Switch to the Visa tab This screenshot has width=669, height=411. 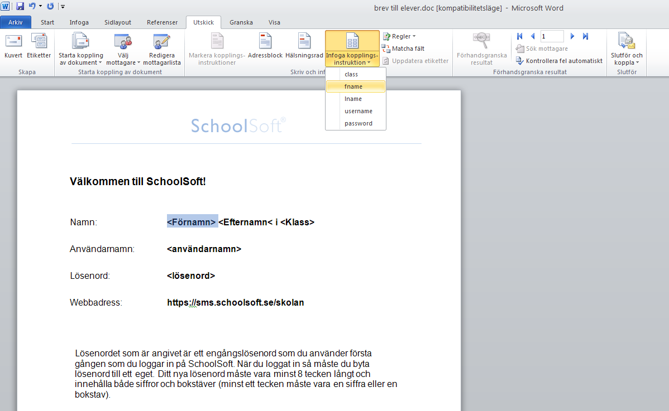tap(274, 22)
